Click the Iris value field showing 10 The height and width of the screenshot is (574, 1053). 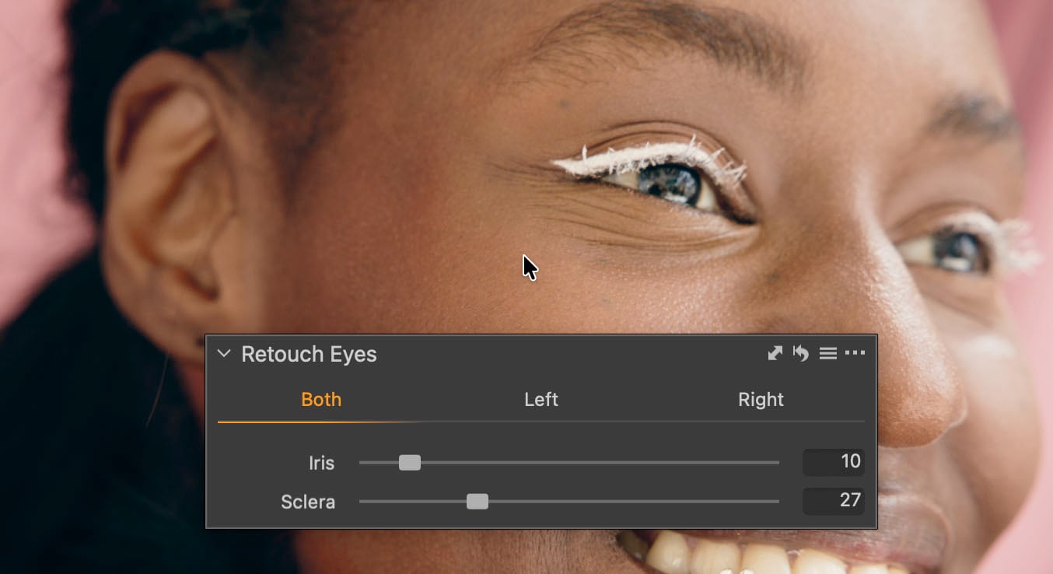pos(834,462)
